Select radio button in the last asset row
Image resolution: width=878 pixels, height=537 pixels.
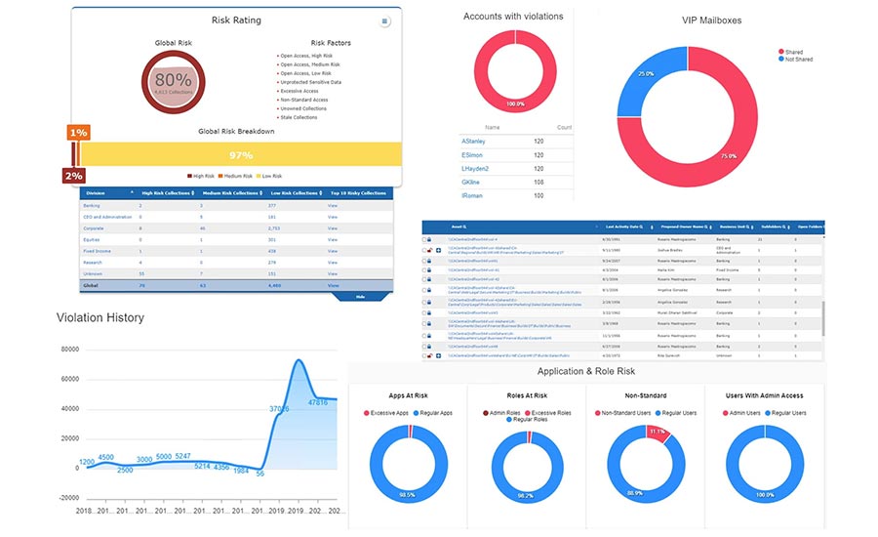[x=424, y=356]
